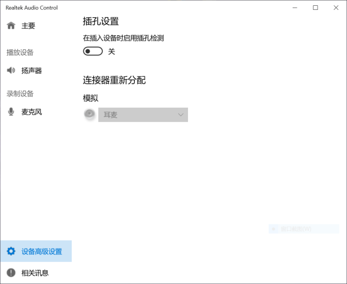The image size is (347, 284).
Task: Click the home icon beside 主要
Action: coord(11,25)
